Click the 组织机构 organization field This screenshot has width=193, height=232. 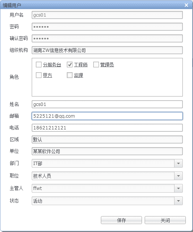pyautogui.click(x=107, y=50)
